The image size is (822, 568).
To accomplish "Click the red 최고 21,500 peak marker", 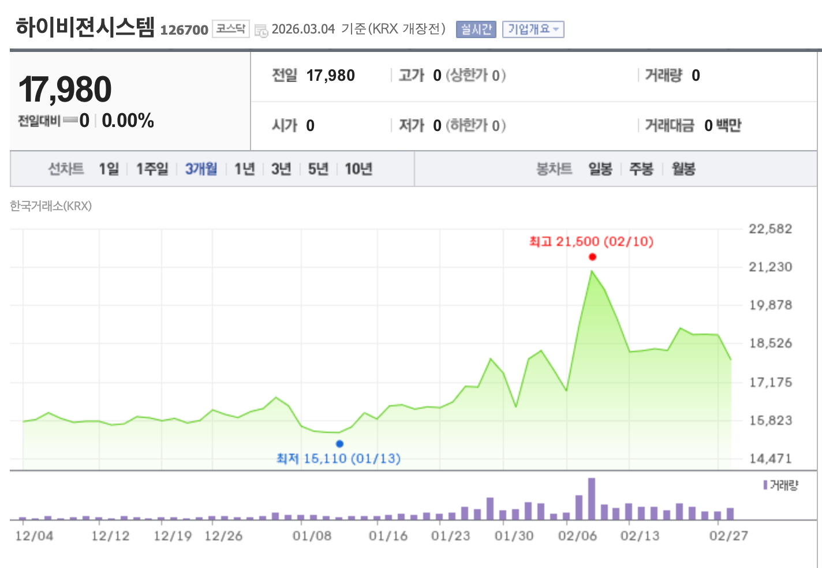I will pyautogui.click(x=592, y=257).
